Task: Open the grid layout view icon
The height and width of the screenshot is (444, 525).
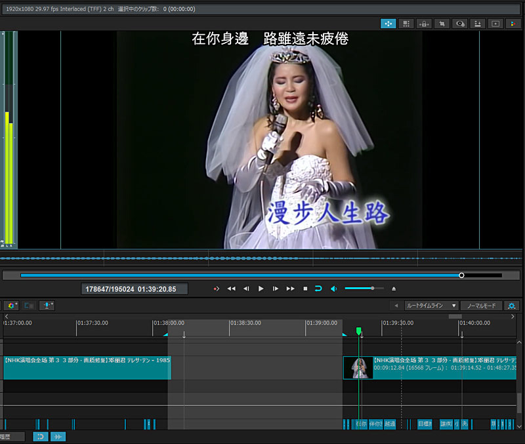Action: coord(406,24)
